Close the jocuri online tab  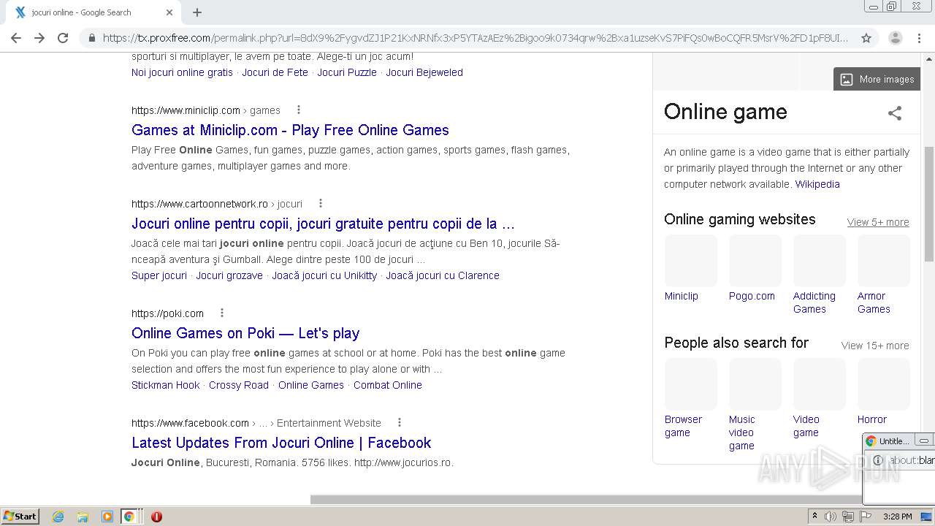click(x=169, y=12)
